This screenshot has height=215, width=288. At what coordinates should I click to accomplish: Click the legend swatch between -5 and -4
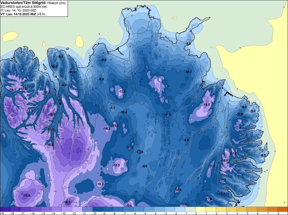pyautogui.click(x=149, y=209)
